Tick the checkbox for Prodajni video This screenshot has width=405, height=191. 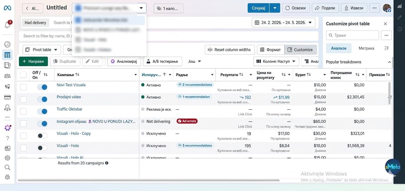[23, 99]
